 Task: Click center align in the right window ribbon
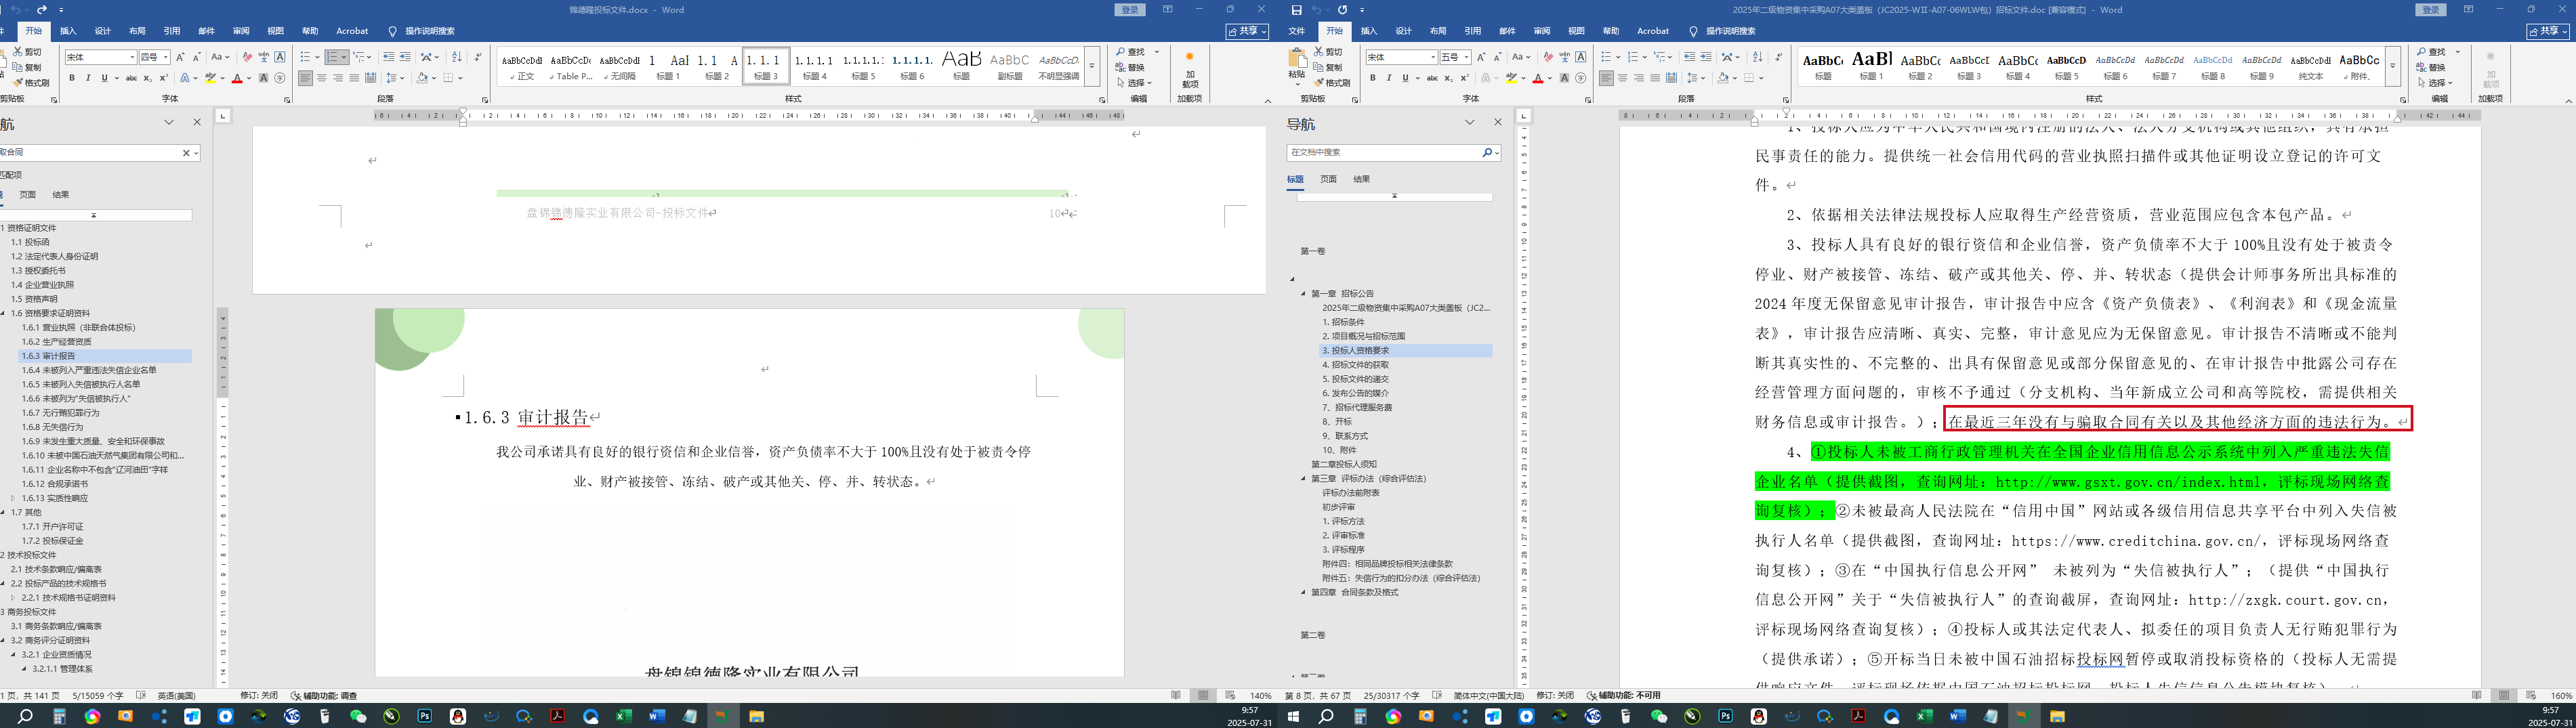pyautogui.click(x=1622, y=78)
